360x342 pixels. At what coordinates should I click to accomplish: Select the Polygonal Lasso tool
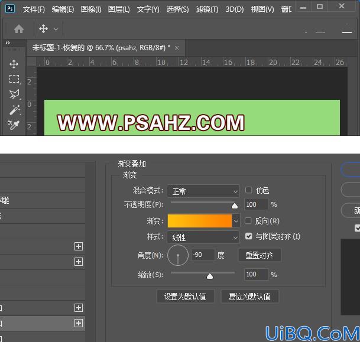tap(14, 95)
